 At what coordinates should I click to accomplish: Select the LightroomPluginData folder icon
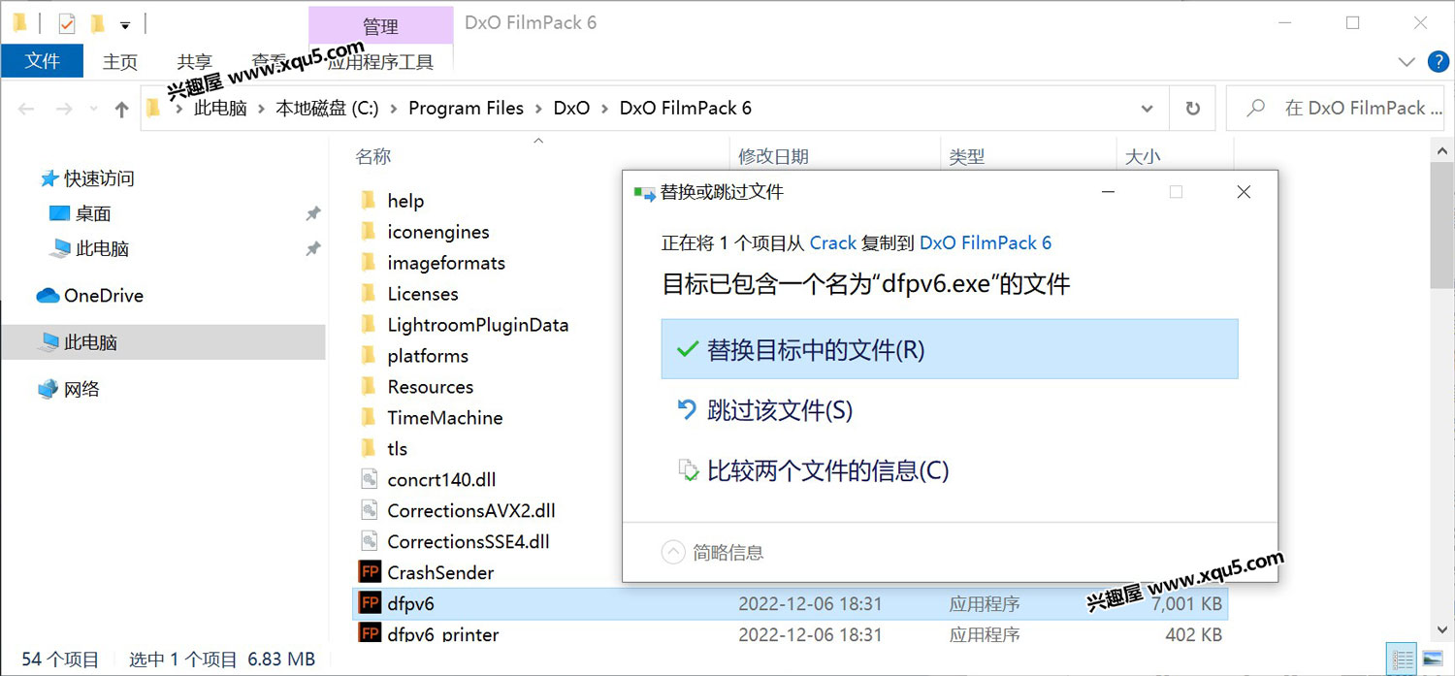368,325
